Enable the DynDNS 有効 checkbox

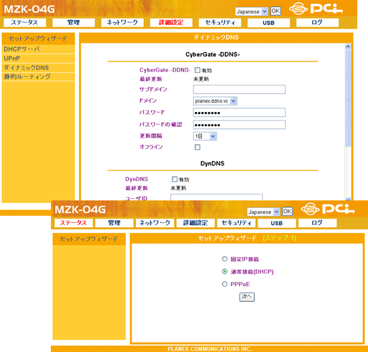click(x=175, y=179)
